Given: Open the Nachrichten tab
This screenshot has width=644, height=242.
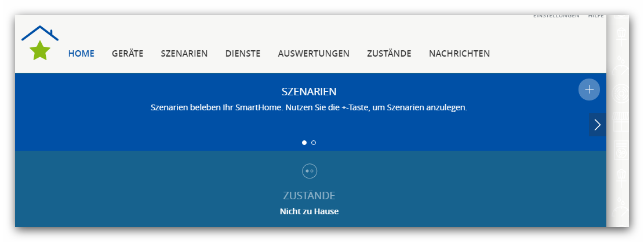Looking at the screenshot, I should tap(459, 54).
